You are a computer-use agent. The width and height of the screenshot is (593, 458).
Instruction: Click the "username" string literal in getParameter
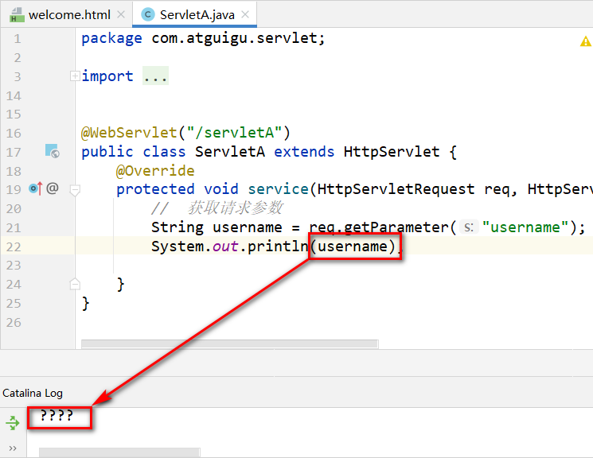pyautogui.click(x=526, y=227)
